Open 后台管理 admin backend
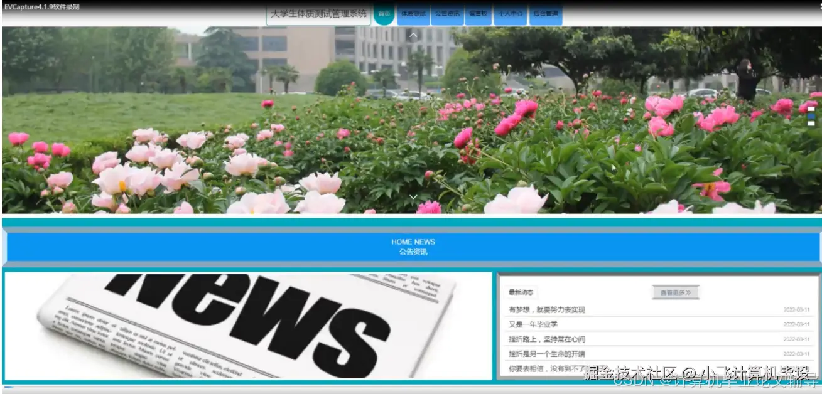Screen dimensions: 822x394 [546, 13]
